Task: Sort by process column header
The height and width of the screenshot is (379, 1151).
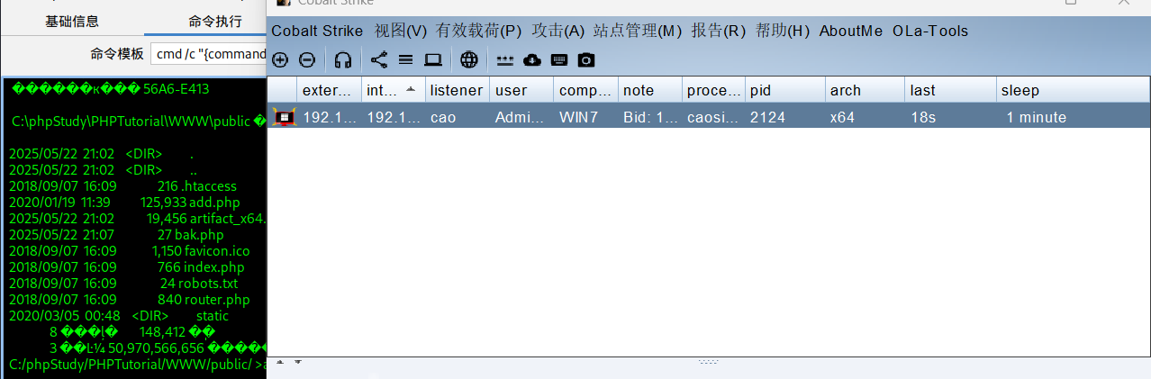Action: 713,90
